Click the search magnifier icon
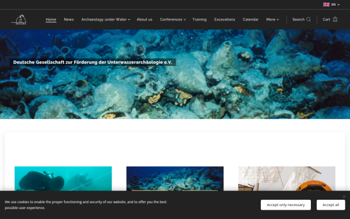Image resolution: width=350 pixels, height=219 pixels. click(x=309, y=19)
